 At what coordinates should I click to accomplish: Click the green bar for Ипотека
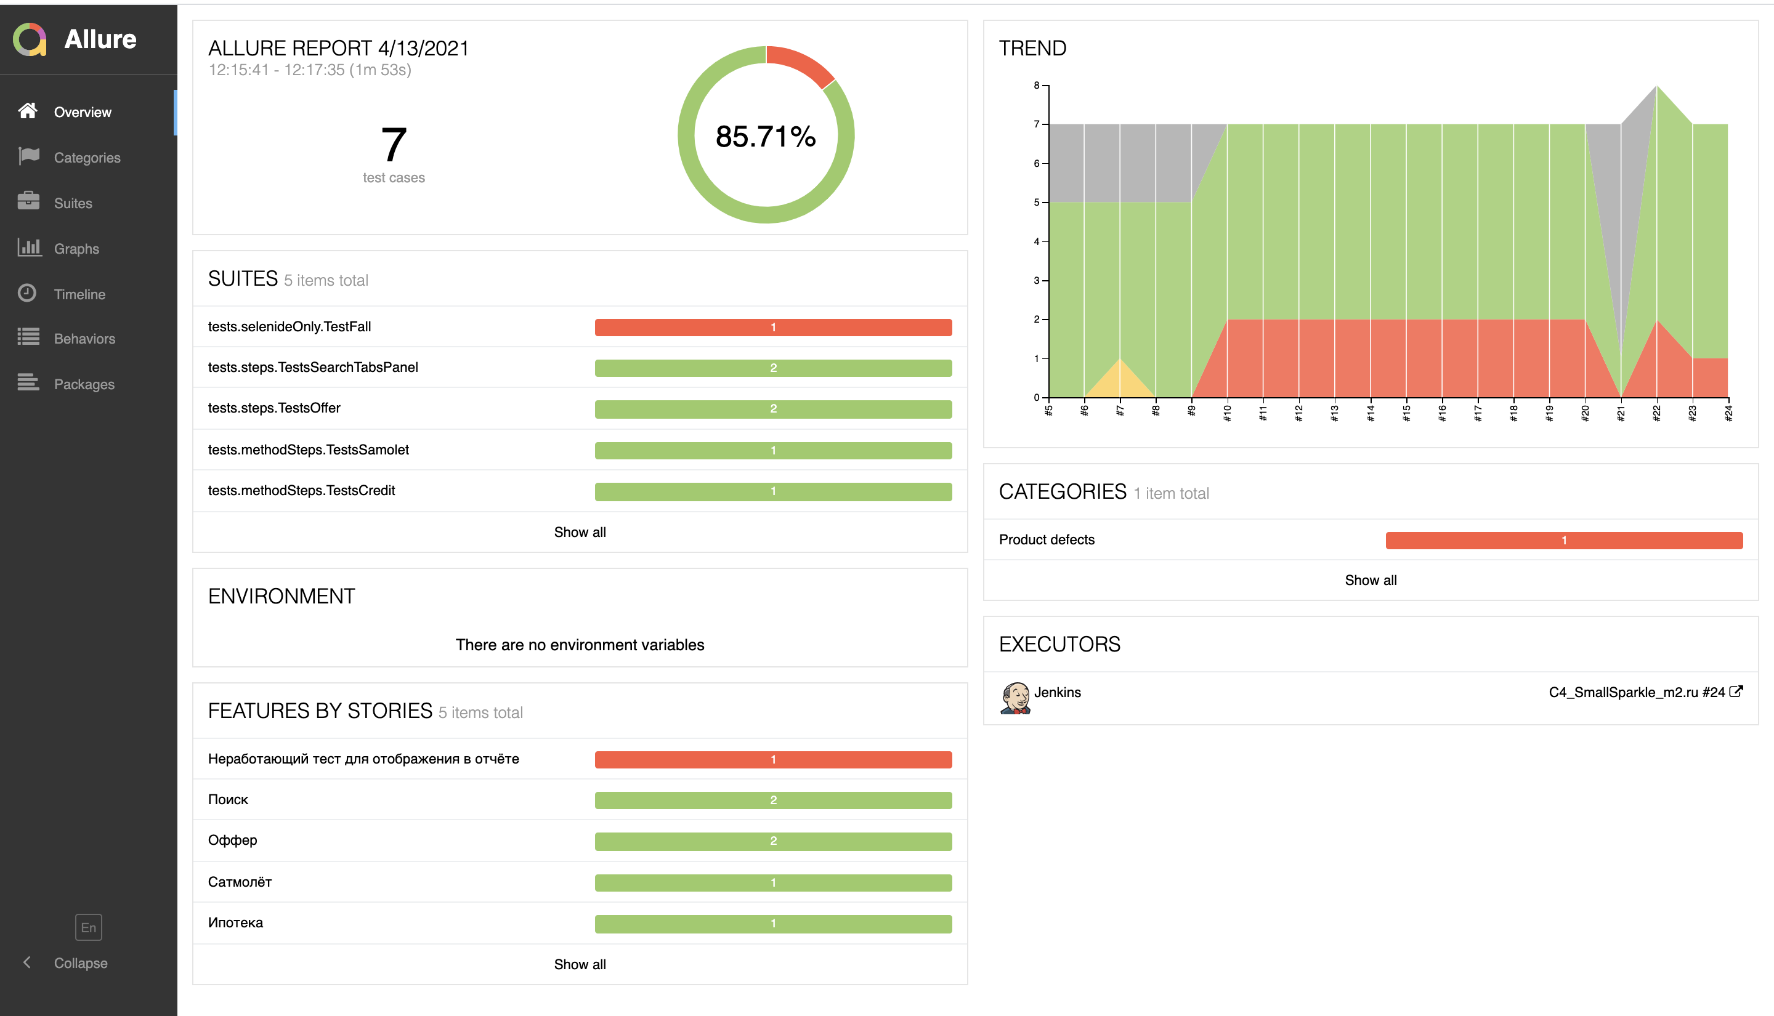[x=773, y=924]
